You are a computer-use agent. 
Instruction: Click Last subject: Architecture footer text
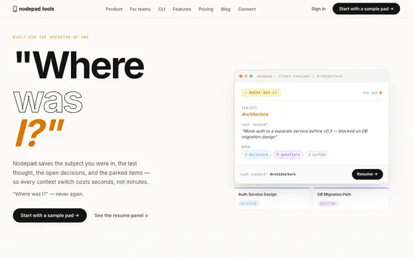tap(268, 174)
